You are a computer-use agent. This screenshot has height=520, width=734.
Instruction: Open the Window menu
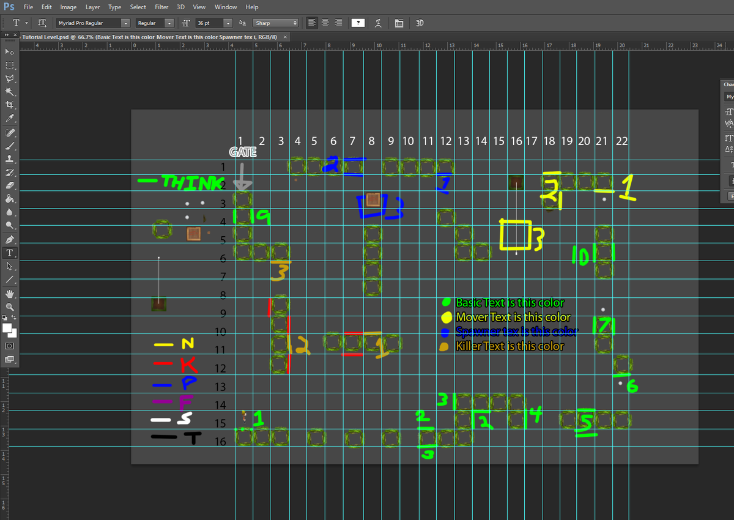[226, 7]
